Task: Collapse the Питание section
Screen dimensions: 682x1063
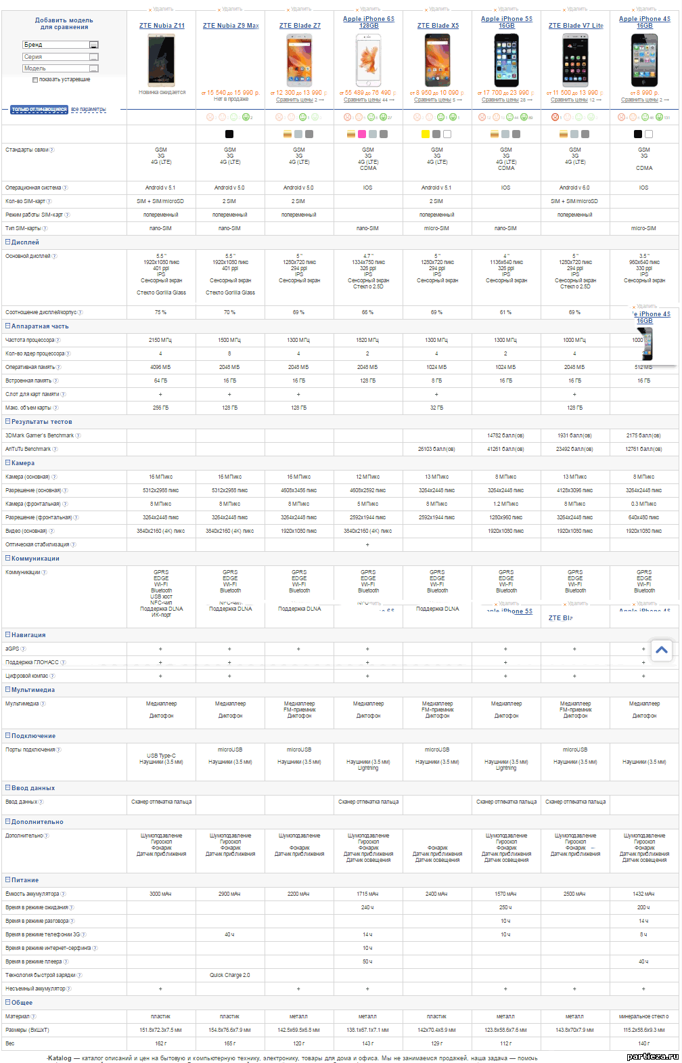Action: click(x=8, y=880)
